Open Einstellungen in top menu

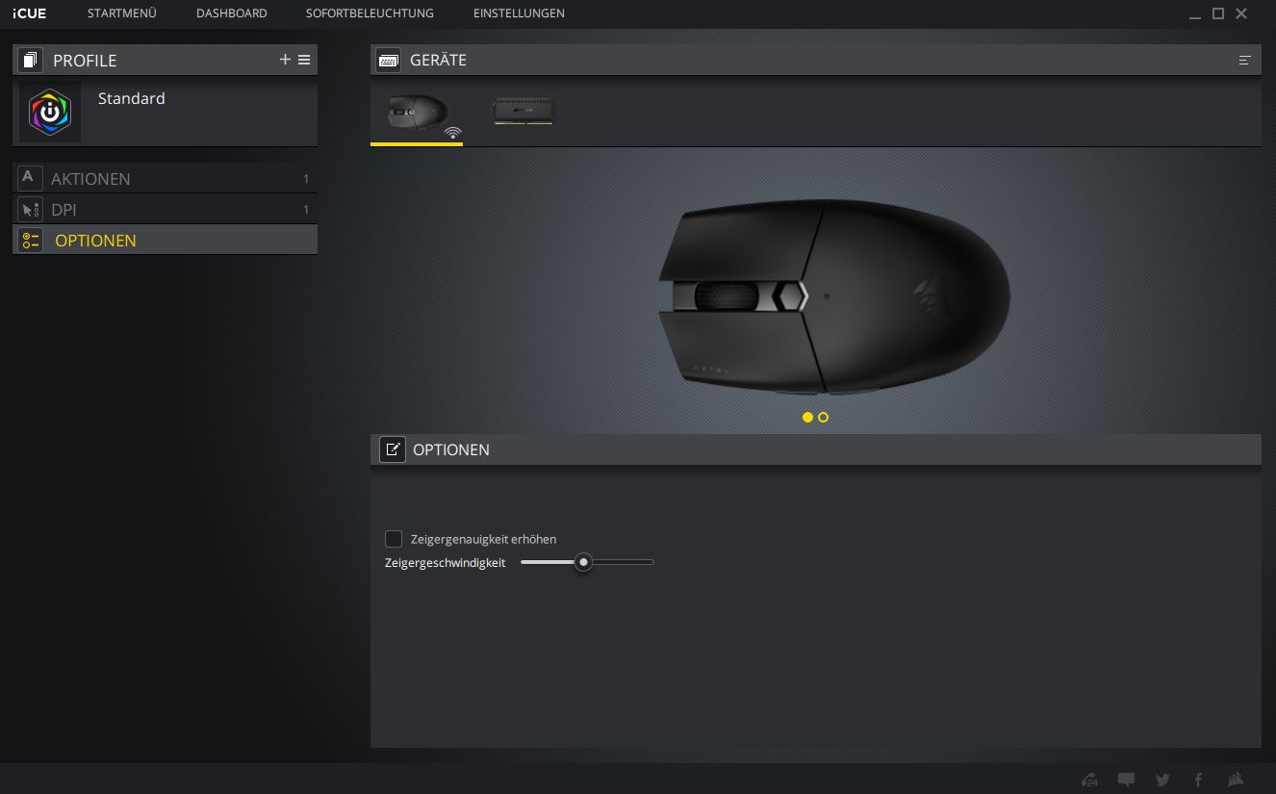(x=519, y=13)
